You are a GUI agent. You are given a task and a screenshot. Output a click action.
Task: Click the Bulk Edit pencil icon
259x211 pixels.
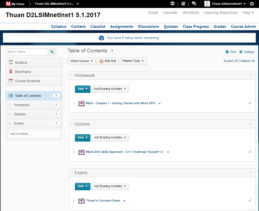pyautogui.click(x=101, y=61)
